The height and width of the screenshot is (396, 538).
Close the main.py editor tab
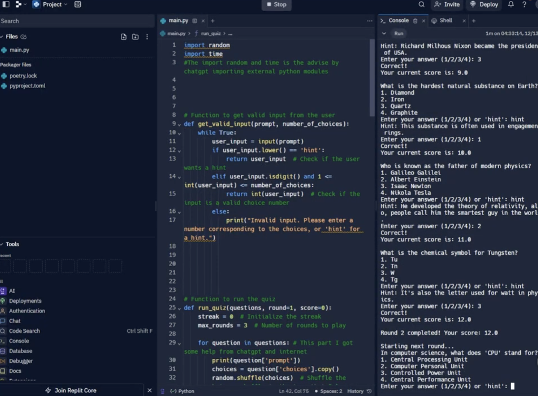click(x=203, y=21)
